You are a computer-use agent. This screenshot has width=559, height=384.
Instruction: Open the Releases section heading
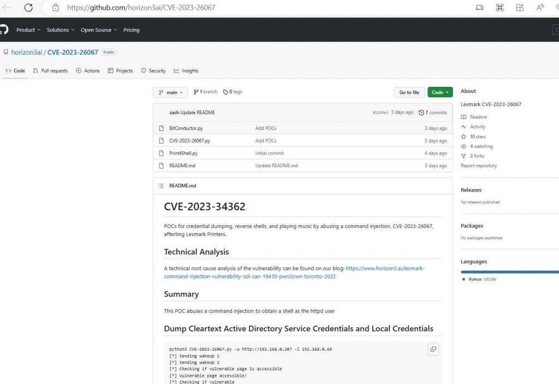471,190
